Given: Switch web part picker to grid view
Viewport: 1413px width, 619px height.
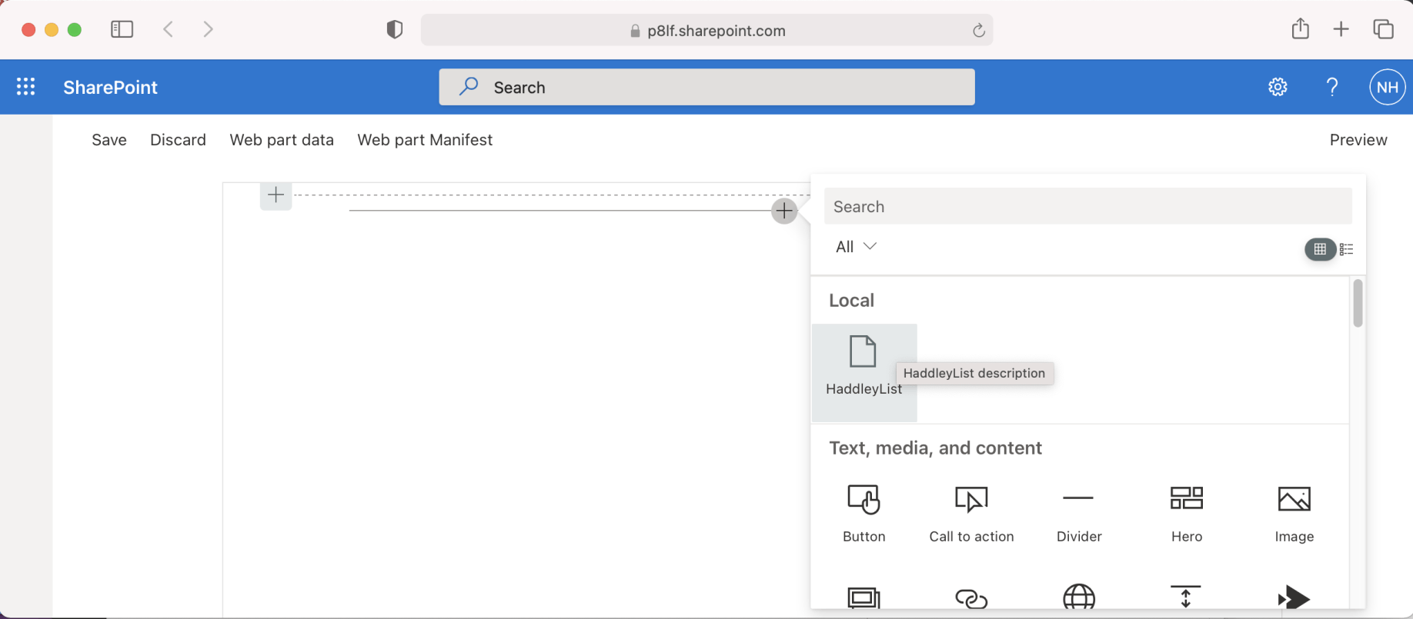Looking at the screenshot, I should 1320,249.
